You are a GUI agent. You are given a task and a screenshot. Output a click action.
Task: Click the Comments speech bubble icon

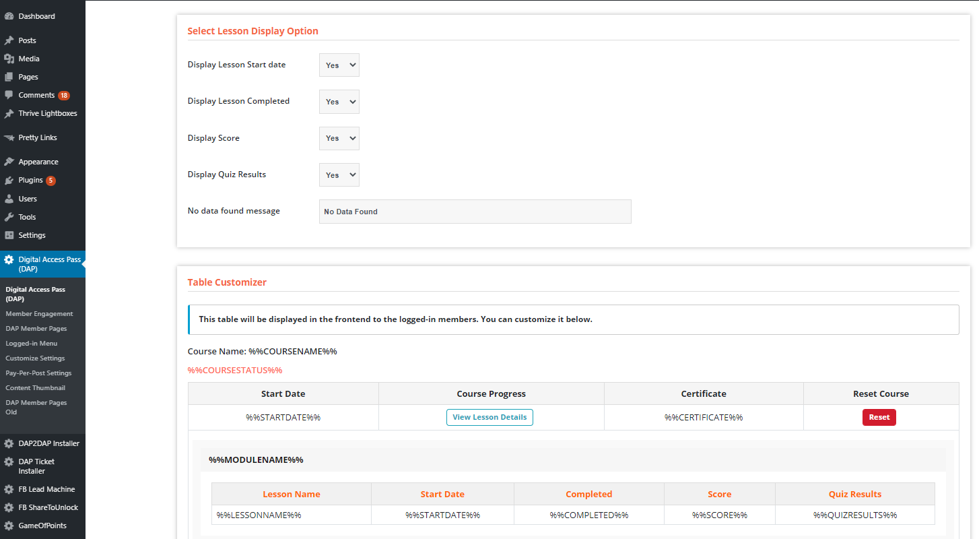(x=9, y=95)
